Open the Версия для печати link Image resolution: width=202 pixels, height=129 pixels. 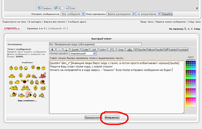coord(55,22)
